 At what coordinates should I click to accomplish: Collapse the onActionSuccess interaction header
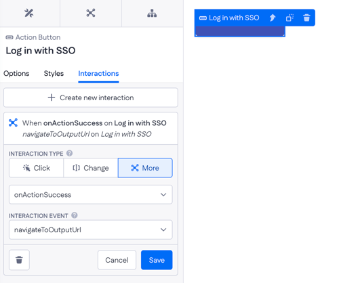coord(91,129)
